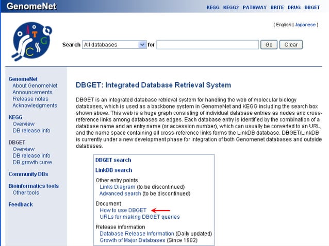329x246 pixels.
Task: Click the Go search button
Action: [x=269, y=45]
